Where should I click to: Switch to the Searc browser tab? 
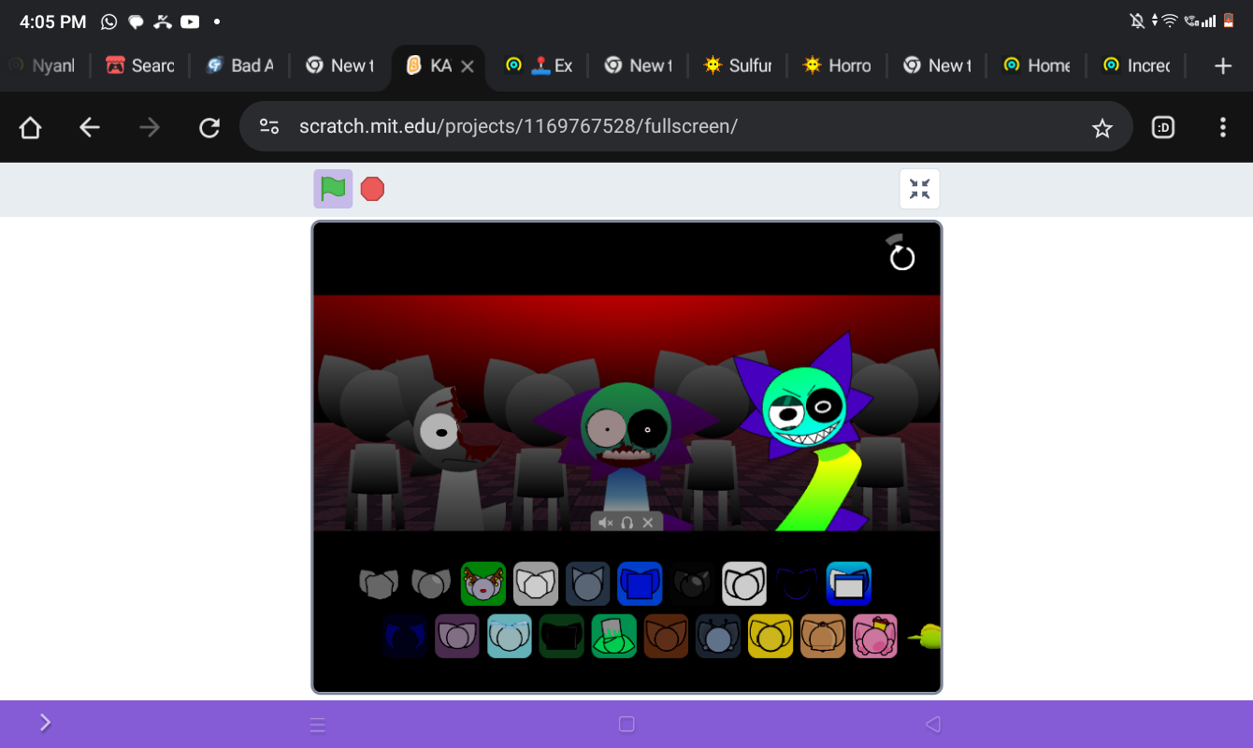click(x=140, y=65)
